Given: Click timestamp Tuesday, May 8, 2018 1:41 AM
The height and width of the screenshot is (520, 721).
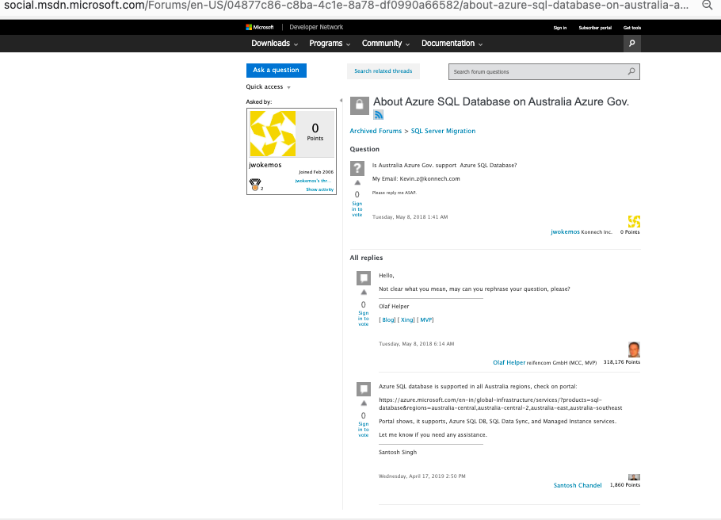Looking at the screenshot, I should point(410,217).
